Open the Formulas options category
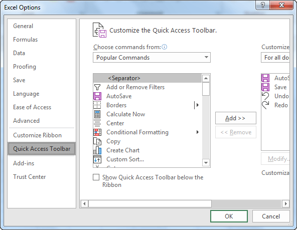 pyautogui.click(x=26, y=40)
